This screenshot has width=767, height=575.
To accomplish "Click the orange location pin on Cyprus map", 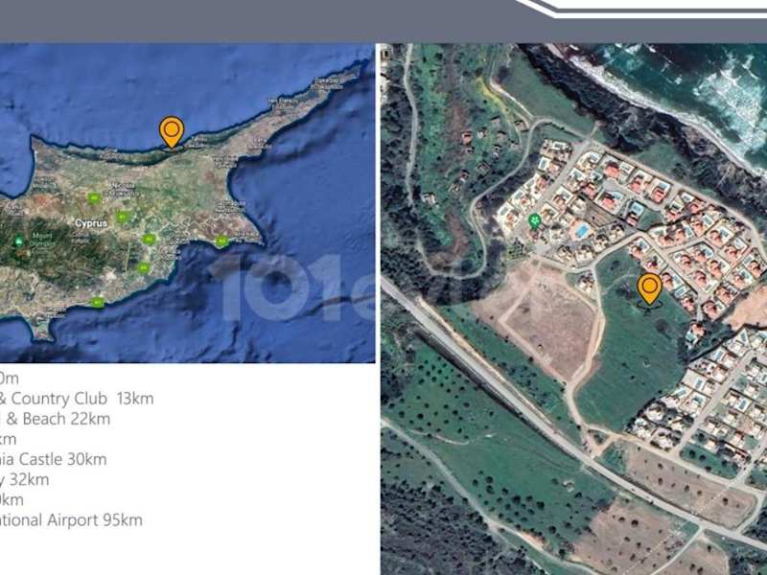I will tap(172, 131).
